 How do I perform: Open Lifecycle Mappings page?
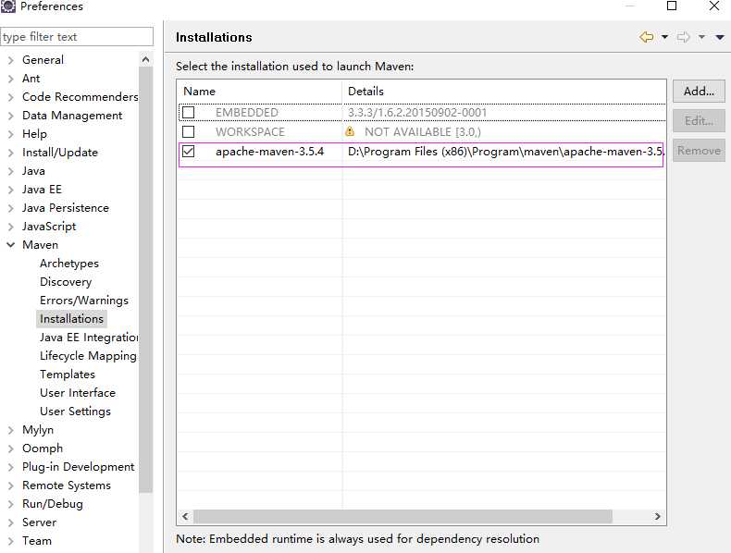point(88,356)
